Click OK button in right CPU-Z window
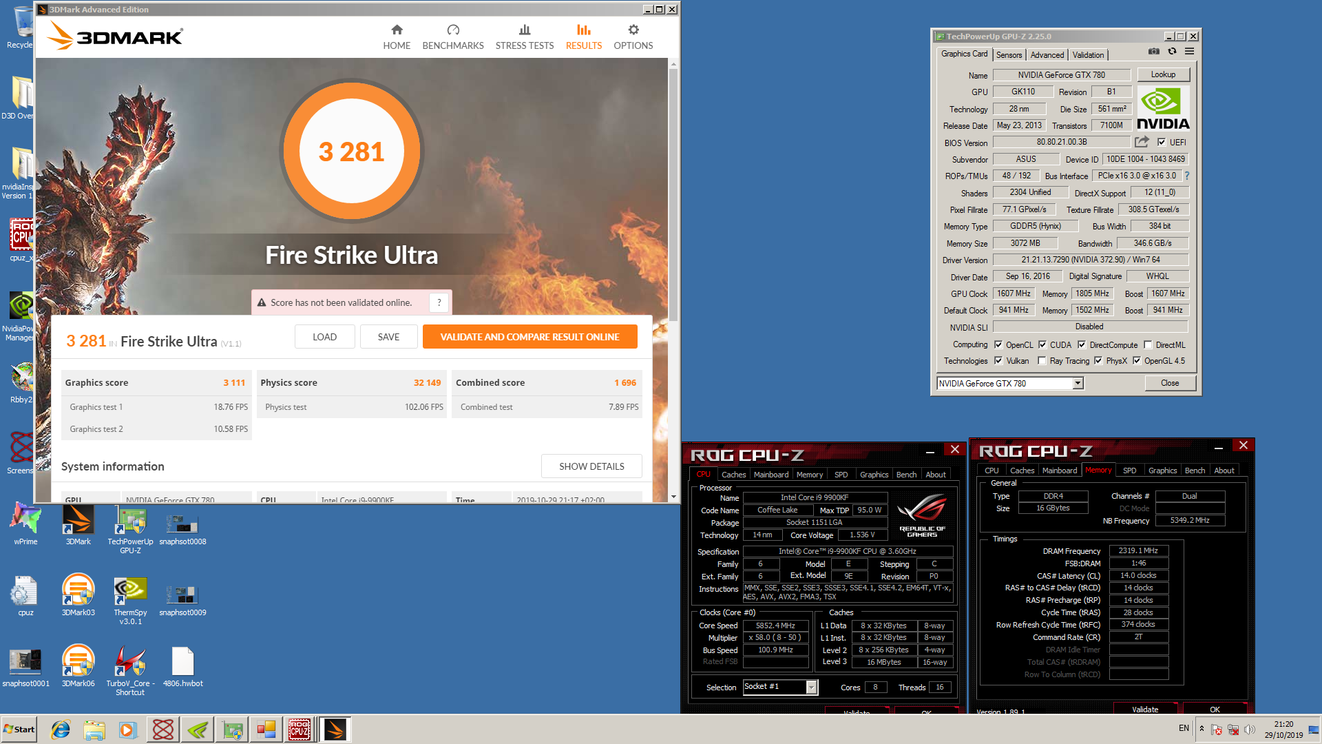 coord(1215,709)
